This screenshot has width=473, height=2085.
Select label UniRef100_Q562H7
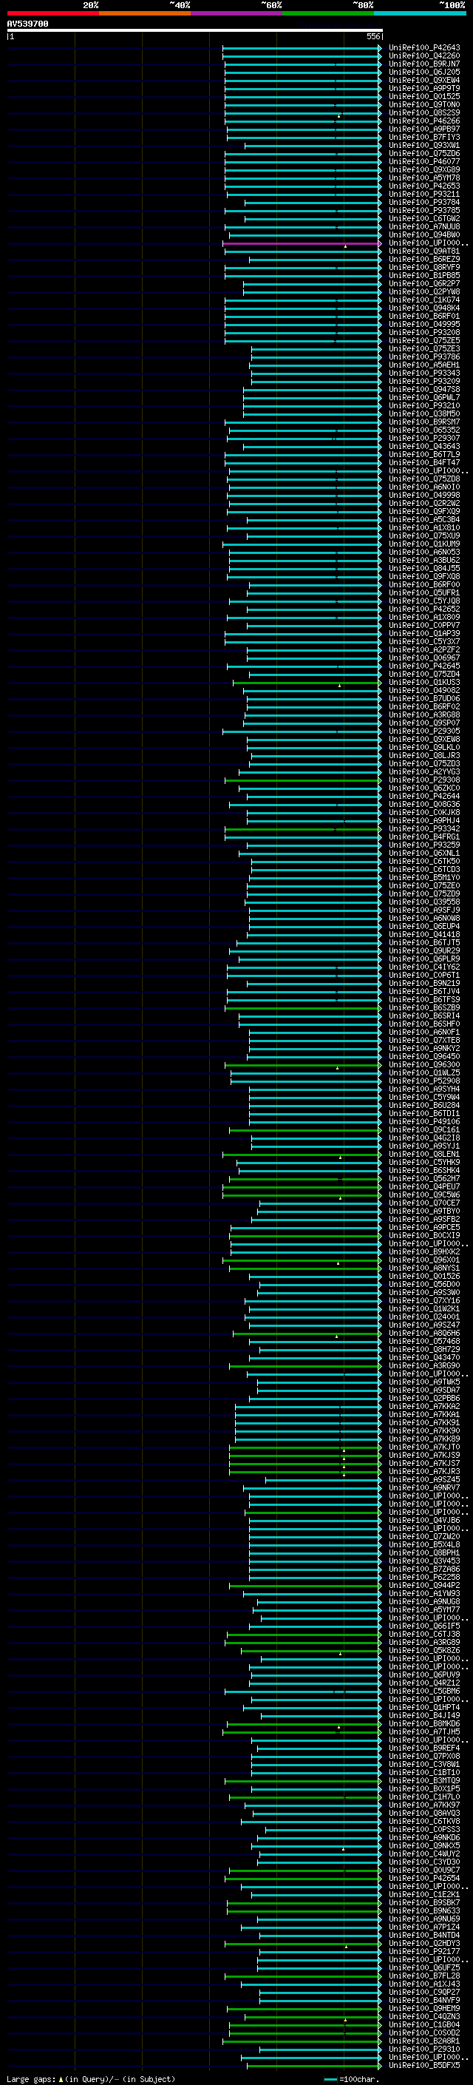tap(424, 1178)
